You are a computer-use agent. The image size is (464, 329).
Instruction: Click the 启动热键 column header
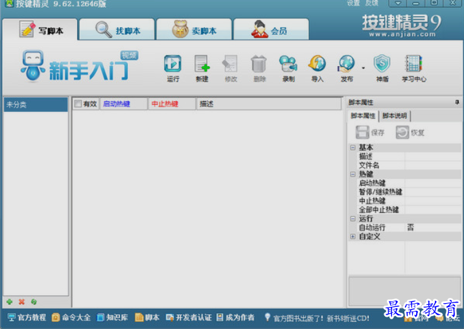coord(124,104)
